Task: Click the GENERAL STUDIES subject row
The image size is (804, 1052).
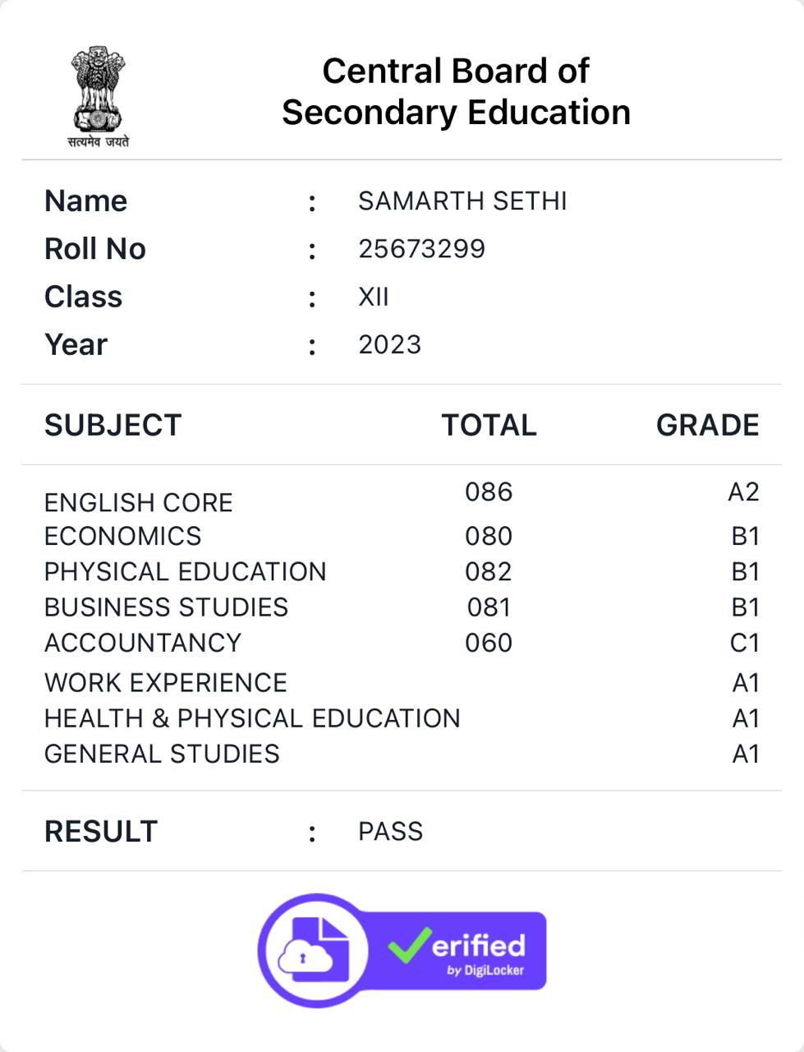Action: pos(402,754)
